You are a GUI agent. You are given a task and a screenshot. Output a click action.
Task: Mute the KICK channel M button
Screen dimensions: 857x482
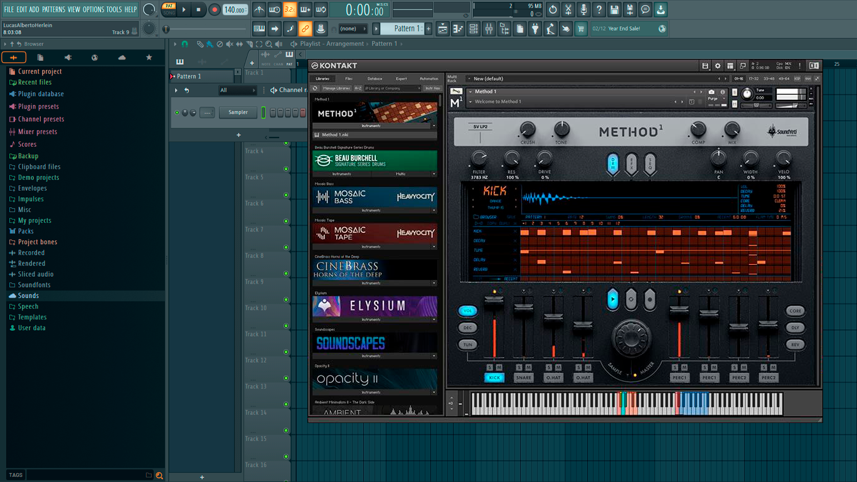500,367
